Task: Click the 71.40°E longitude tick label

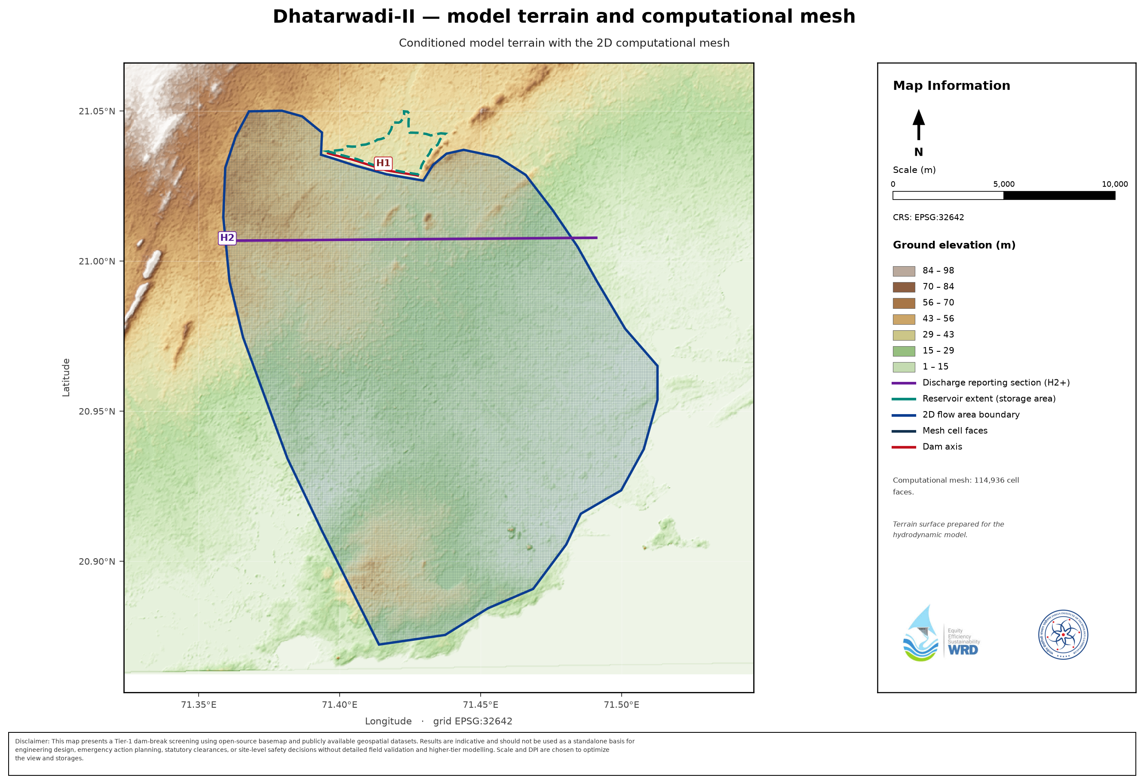Action: (340, 705)
